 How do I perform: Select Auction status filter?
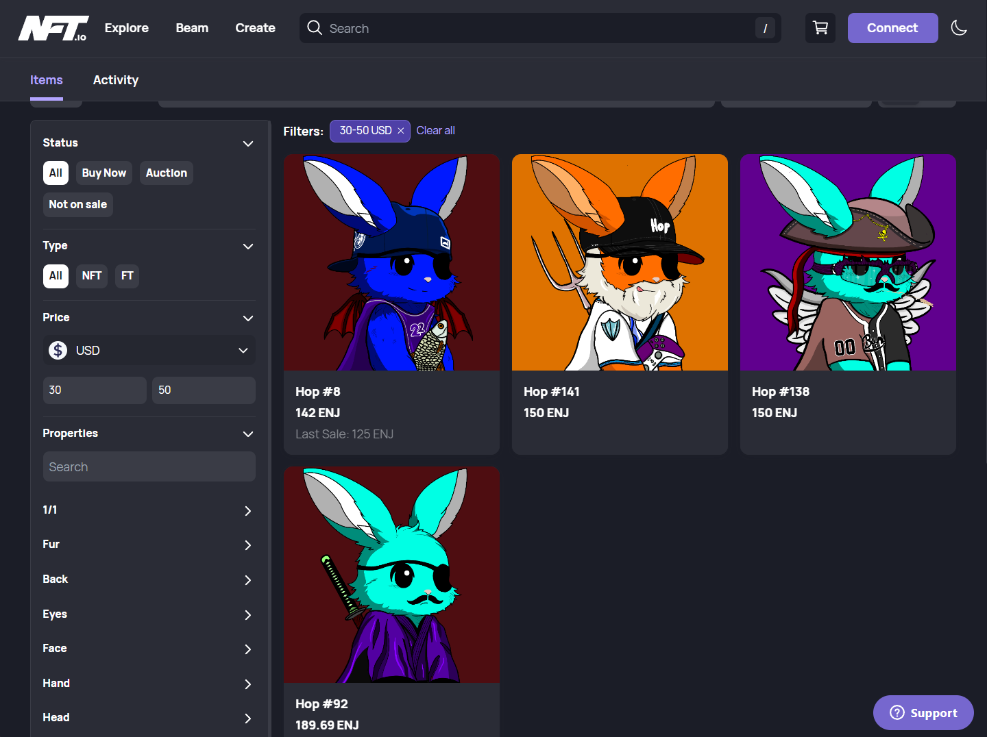click(x=167, y=173)
